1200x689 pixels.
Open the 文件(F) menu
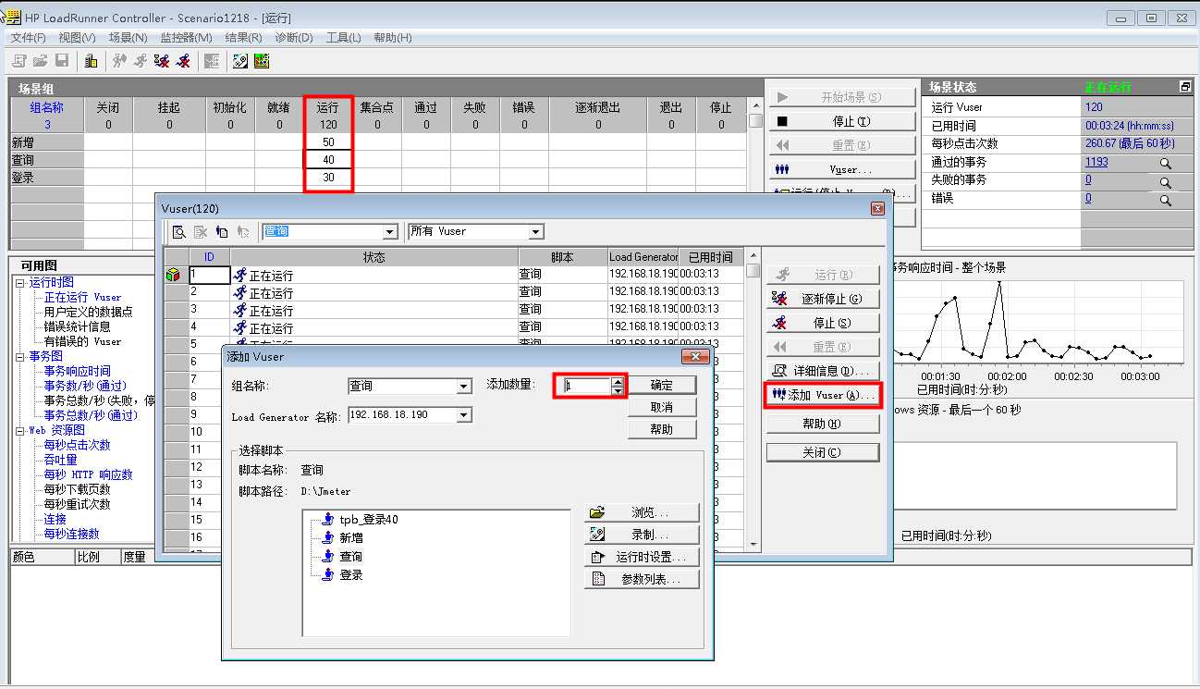pos(28,38)
